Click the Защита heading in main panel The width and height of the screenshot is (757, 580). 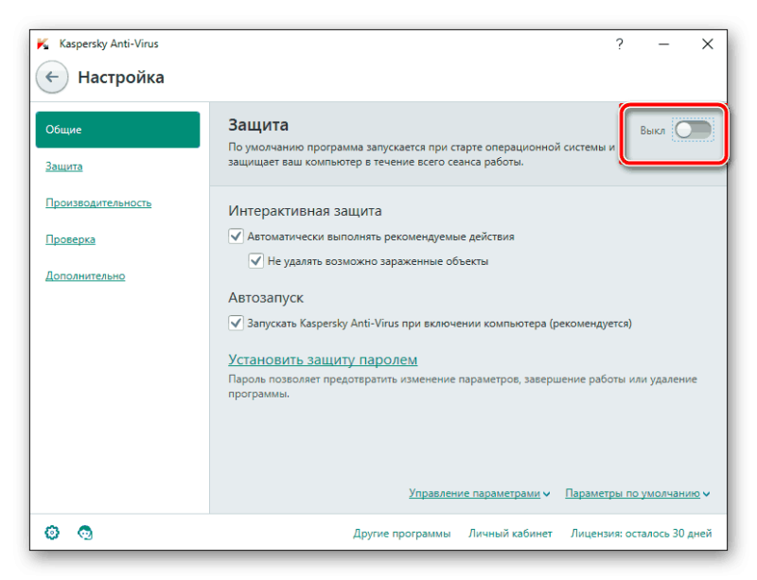[258, 125]
